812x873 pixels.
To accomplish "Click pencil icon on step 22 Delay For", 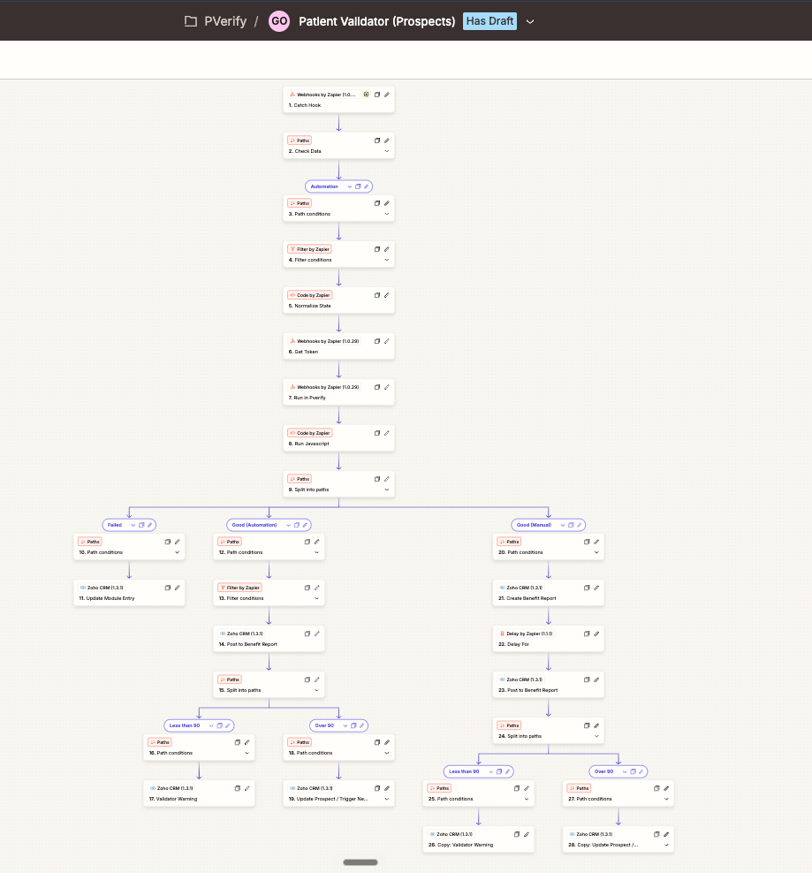I will coord(596,634).
